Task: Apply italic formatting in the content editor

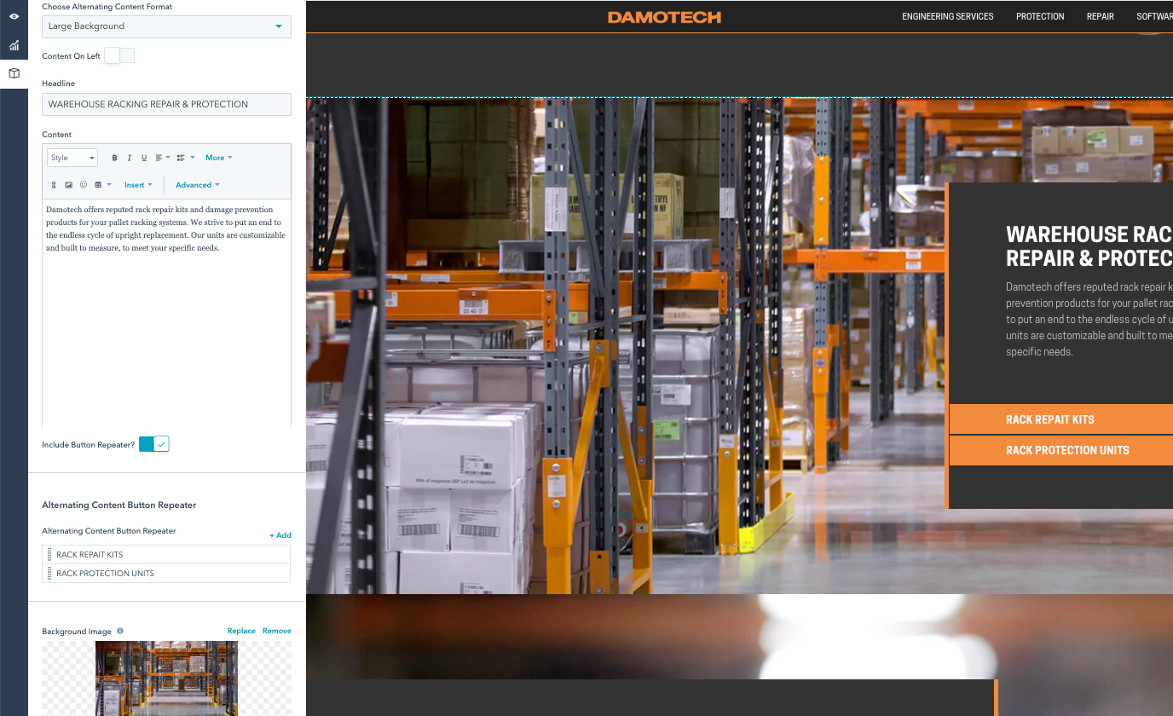Action: click(x=129, y=158)
